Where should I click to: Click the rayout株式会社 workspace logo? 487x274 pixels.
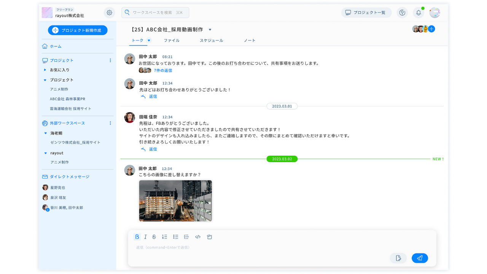47,13
